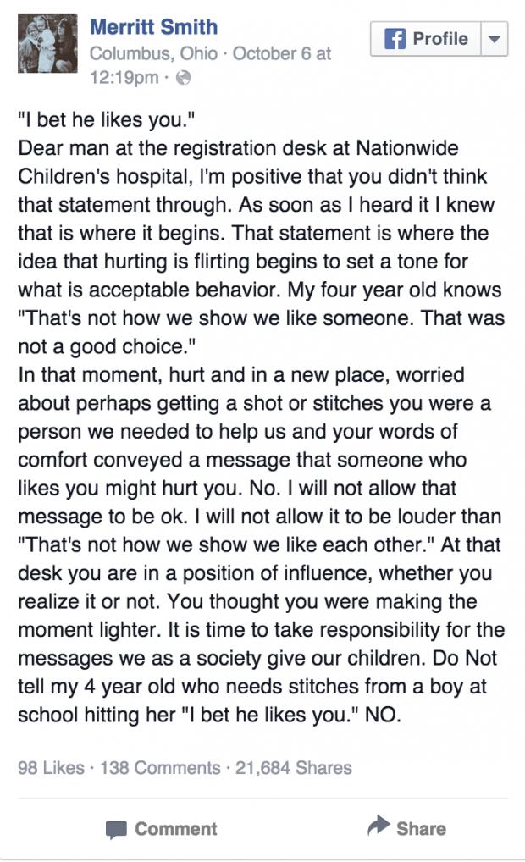525x862 pixels.
Task: Open Merritt Smith's name link
Action: (153, 28)
